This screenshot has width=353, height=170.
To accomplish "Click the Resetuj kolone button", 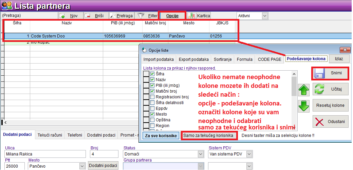I will pyautogui.click(x=330, y=105).
